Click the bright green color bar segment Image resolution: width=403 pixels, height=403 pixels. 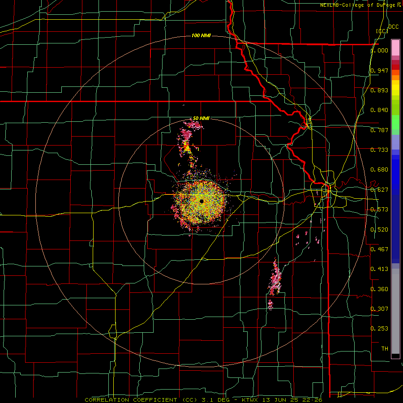click(x=395, y=122)
